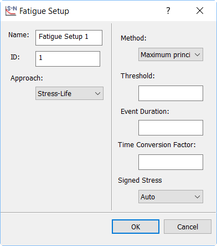
Task: Click the ID input field
Action: [x=68, y=59]
